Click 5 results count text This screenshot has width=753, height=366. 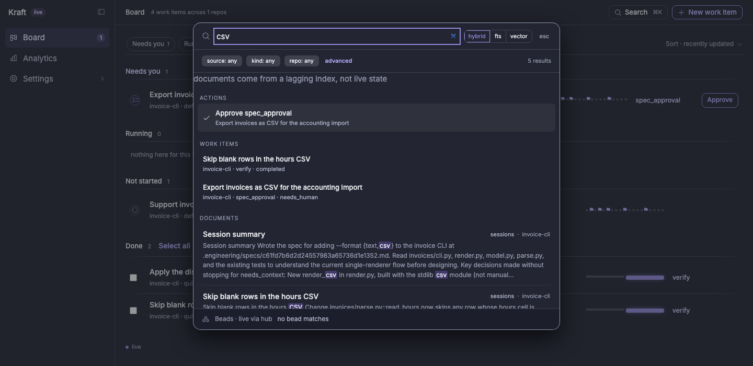coord(539,61)
